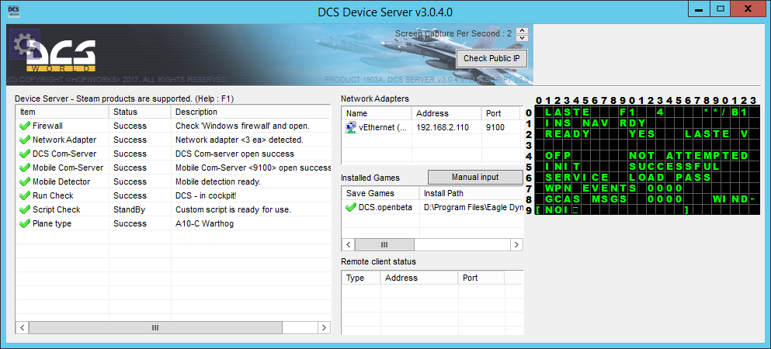Click Type column header in Remote client status
771x349 pixels.
[361, 278]
